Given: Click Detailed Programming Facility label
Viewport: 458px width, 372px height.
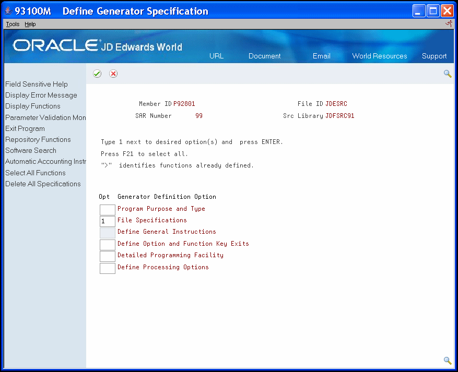Looking at the screenshot, I should pyautogui.click(x=170, y=255).
